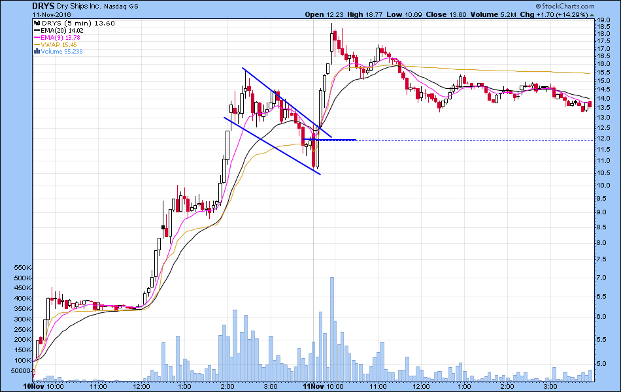Click the Open 12.23 value
Screen dimensions: 621x392
pyautogui.click(x=324, y=14)
